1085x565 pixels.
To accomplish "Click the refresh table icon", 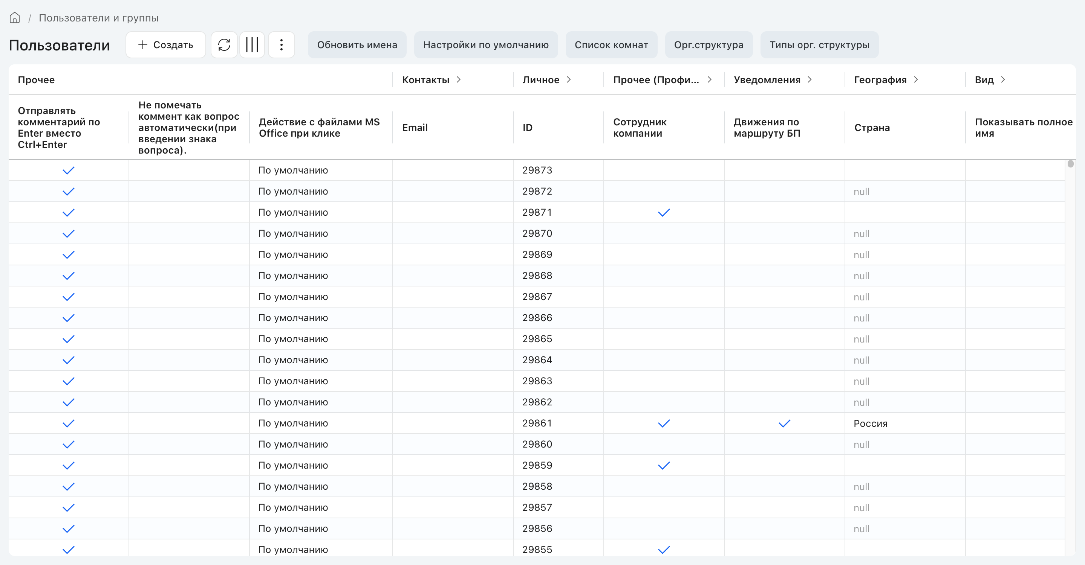I will pyautogui.click(x=224, y=44).
